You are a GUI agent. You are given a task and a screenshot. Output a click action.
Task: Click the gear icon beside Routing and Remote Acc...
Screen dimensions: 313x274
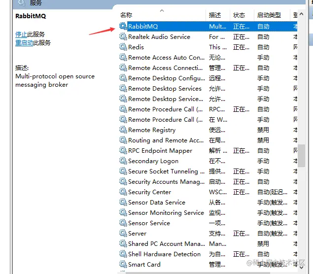pyautogui.click(x=123, y=140)
